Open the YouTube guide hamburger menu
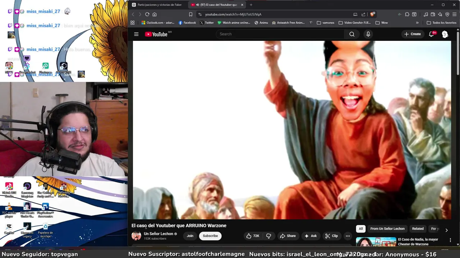Screen dimensions: 460x258 click(136, 34)
